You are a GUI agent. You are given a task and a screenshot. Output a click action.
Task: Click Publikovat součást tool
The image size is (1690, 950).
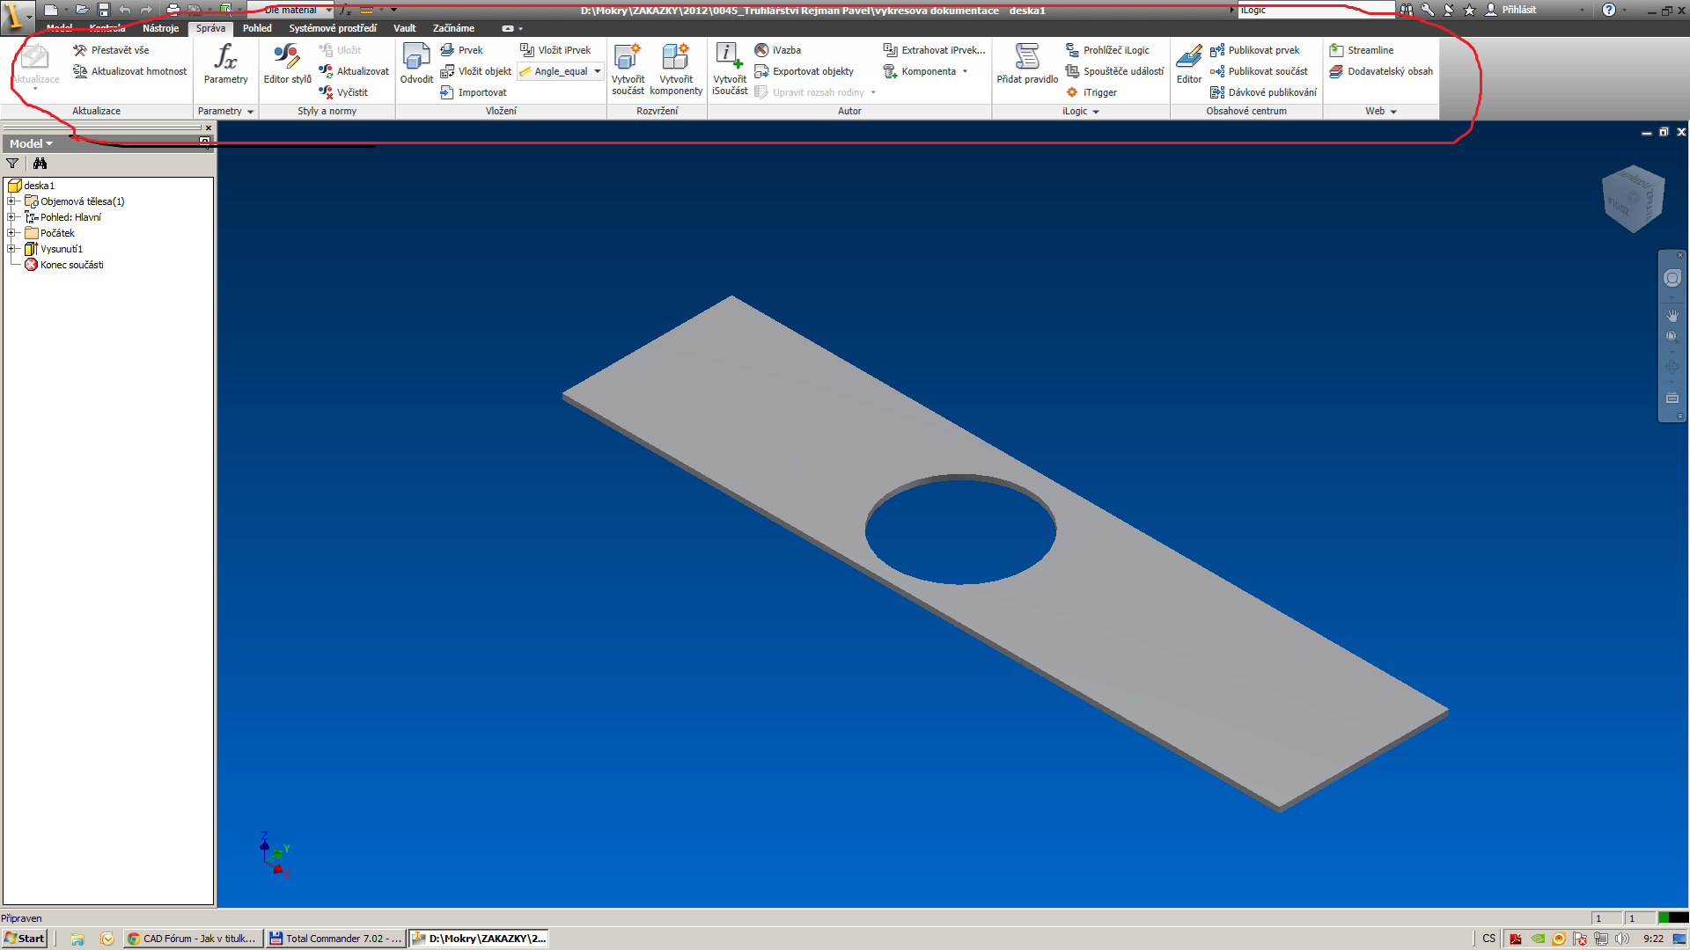click(1260, 71)
